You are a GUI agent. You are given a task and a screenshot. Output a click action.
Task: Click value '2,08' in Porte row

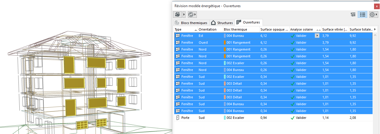click(353, 118)
